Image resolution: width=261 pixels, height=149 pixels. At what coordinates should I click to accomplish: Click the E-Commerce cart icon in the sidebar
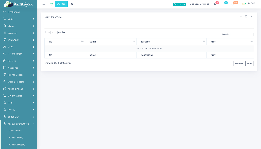[5, 96]
